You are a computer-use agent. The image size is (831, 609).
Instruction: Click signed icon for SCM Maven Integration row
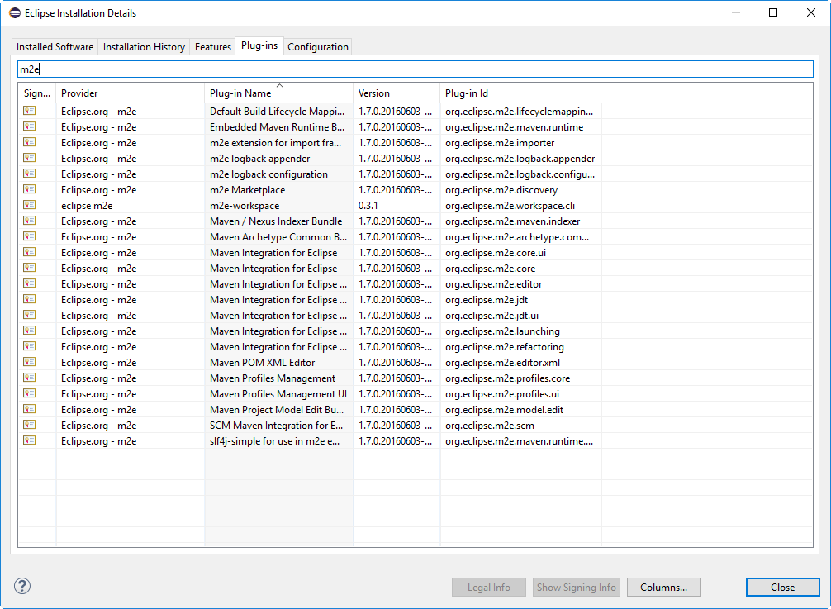(x=30, y=425)
